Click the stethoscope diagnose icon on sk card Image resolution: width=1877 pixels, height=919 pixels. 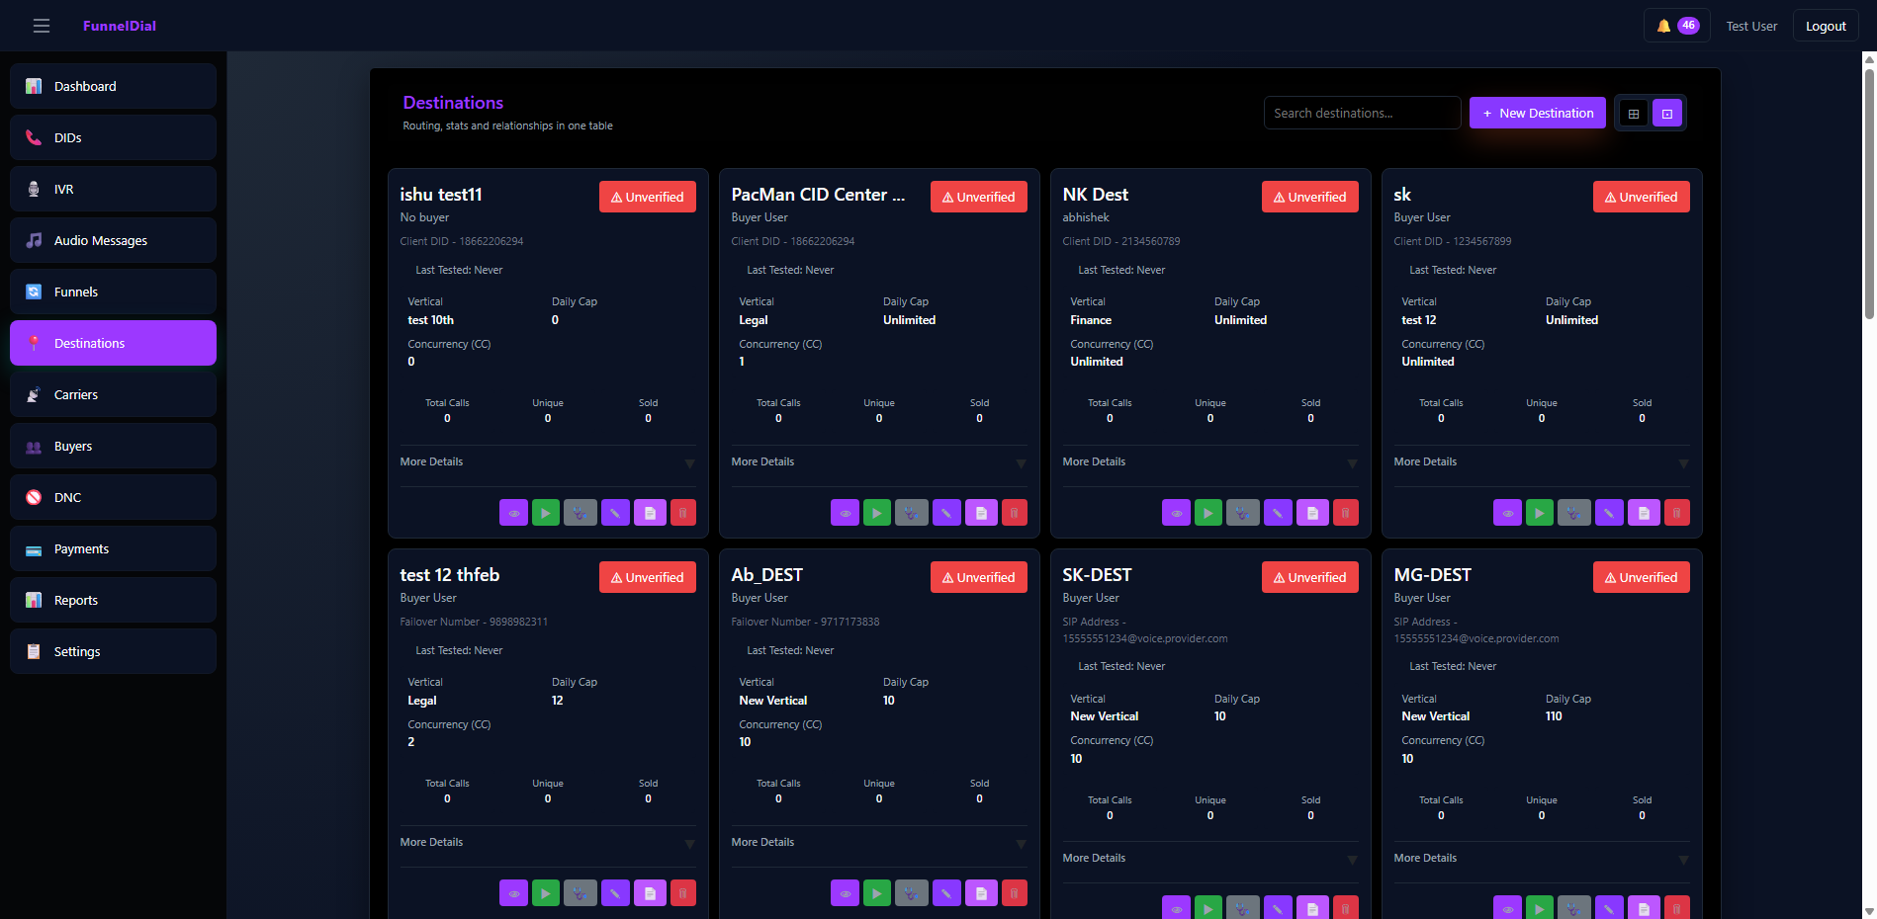(x=1573, y=513)
